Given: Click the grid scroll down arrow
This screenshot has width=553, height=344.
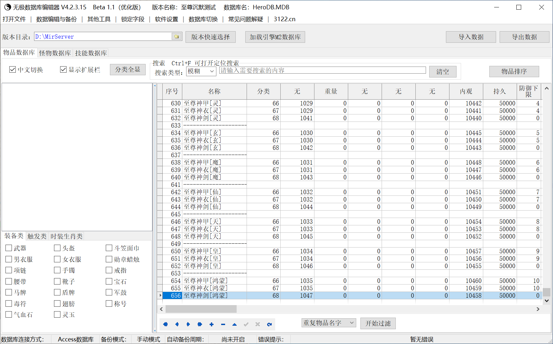Looking at the screenshot, I should pos(547,301).
